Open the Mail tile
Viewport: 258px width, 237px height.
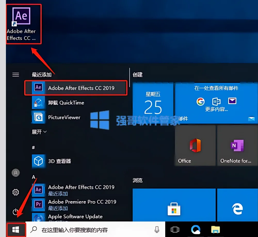(x=216, y=103)
